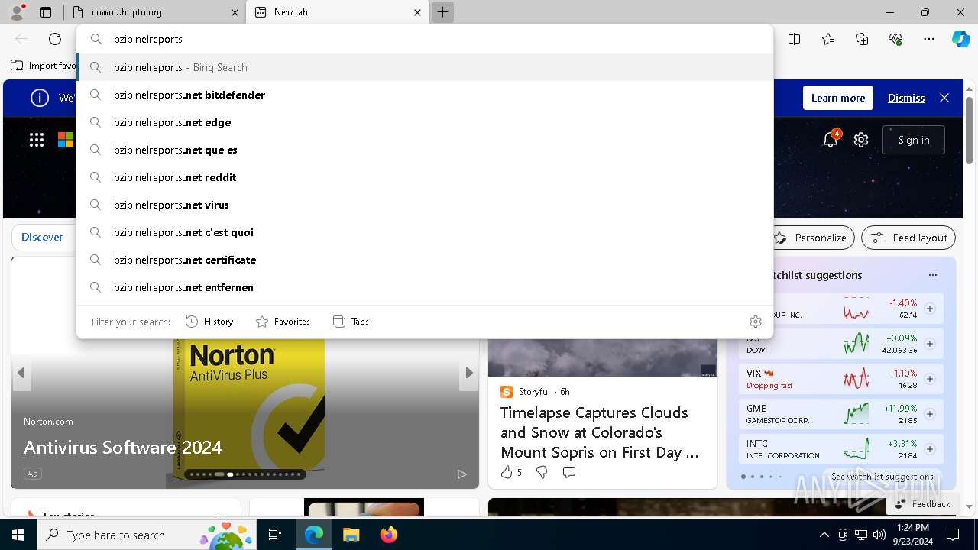Click Feedback button
Screen dimensions: 978x550
pyautogui.click(x=922, y=503)
